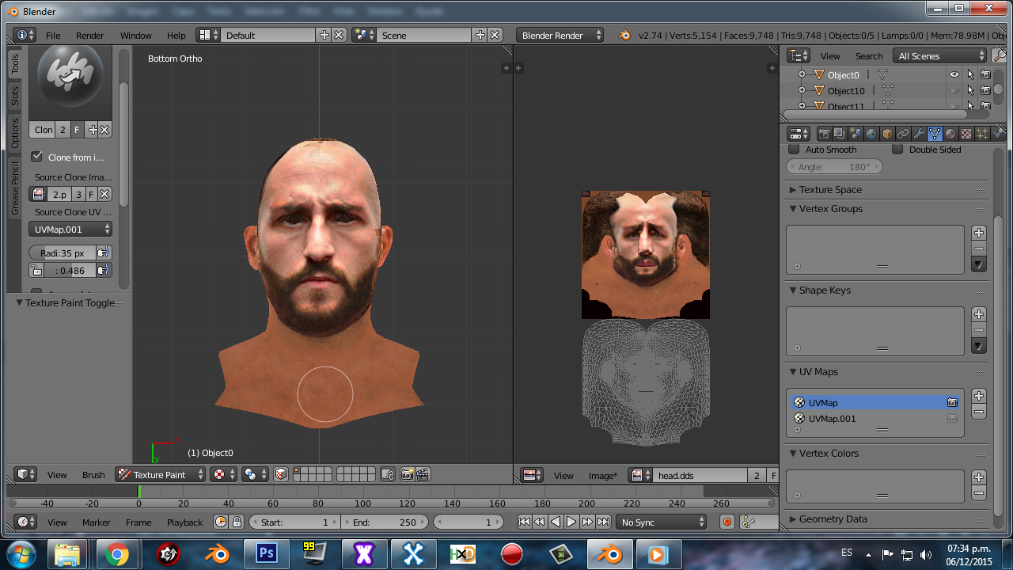Viewport: 1013px width, 570px height.
Task: Add a new shape key with plus
Action: coord(979,314)
